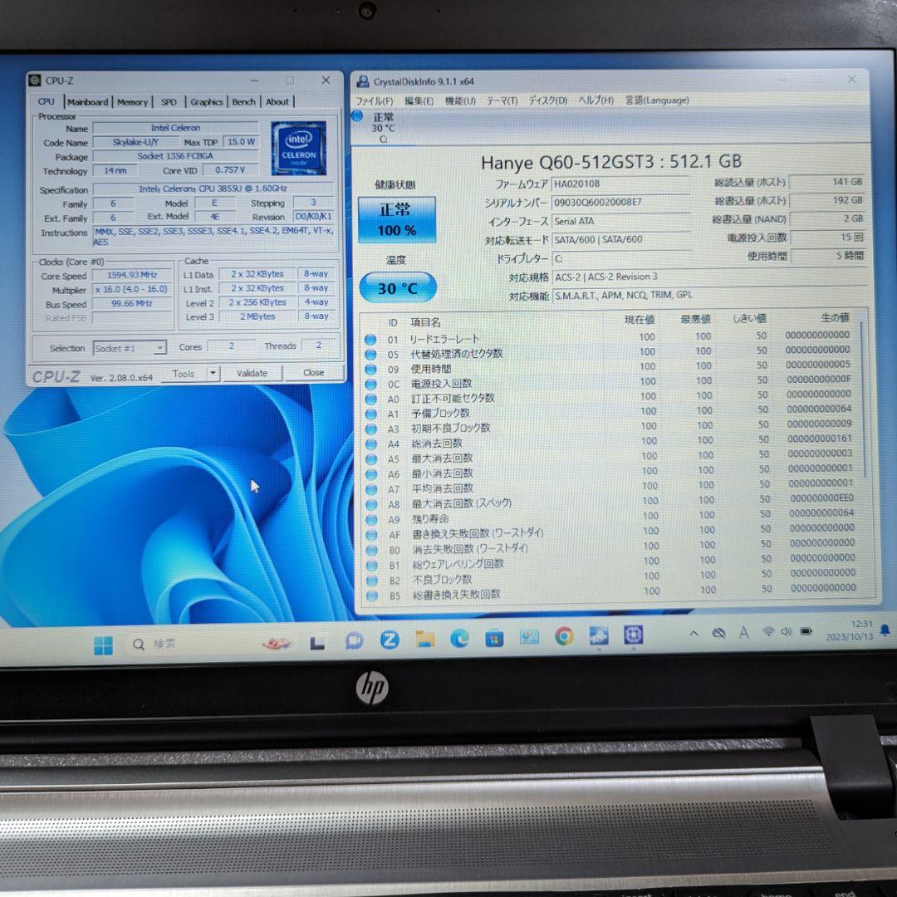Open Microsoft Store from the taskbar

(494, 637)
